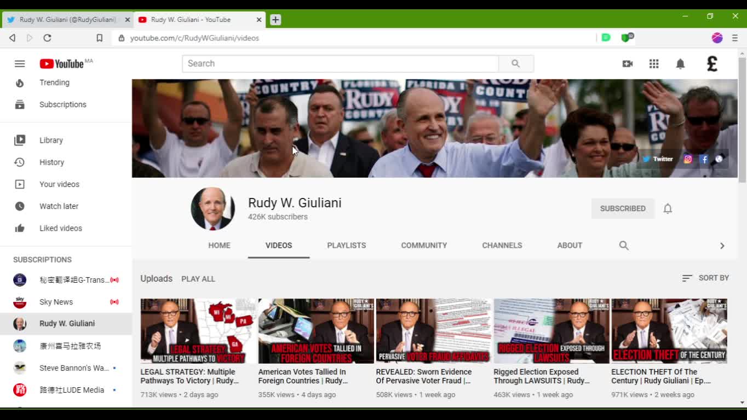This screenshot has height=420, width=747.
Task: Click the search magnifier button
Action: 516,63
